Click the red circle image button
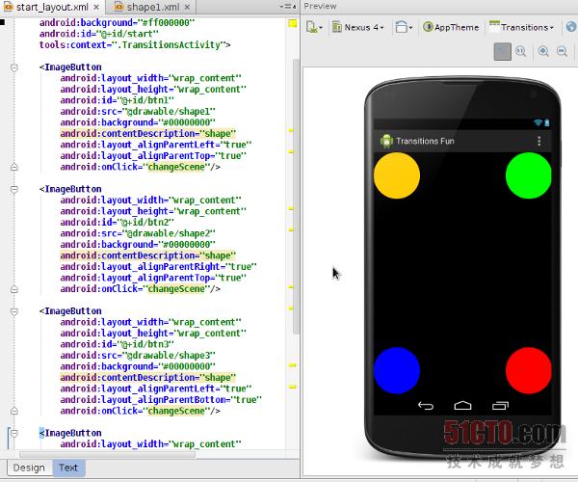The height and width of the screenshot is (482, 578). [528, 370]
